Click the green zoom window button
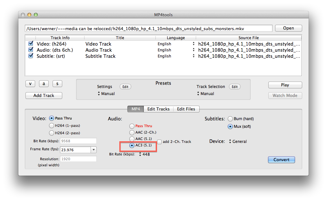 (36, 15)
